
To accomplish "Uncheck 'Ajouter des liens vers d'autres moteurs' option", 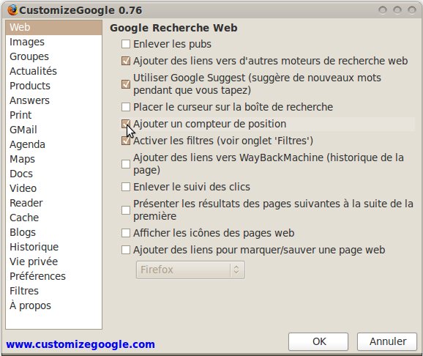I will click(x=126, y=61).
